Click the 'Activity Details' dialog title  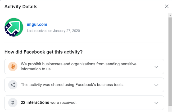pos(21,6)
